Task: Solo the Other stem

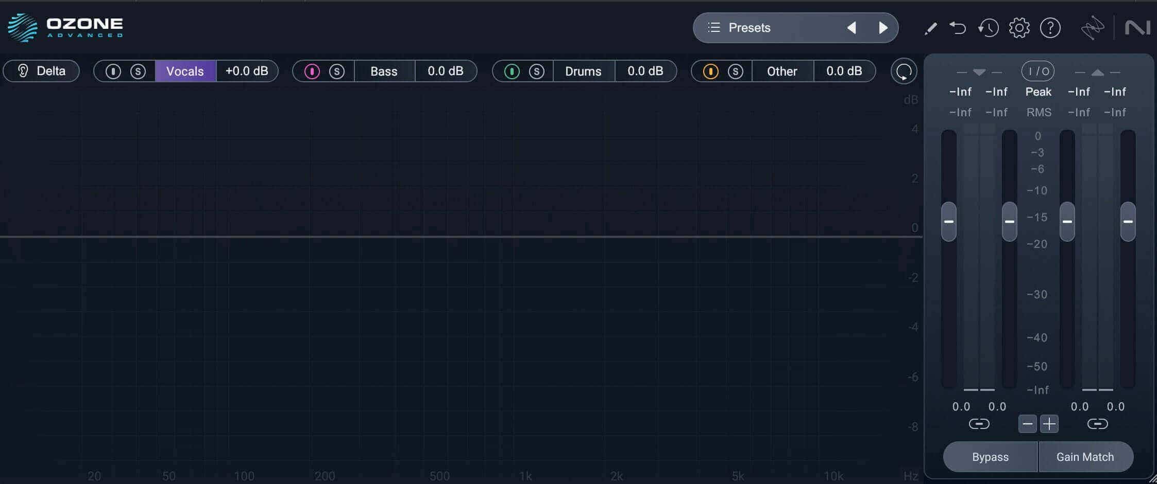Action: [736, 71]
